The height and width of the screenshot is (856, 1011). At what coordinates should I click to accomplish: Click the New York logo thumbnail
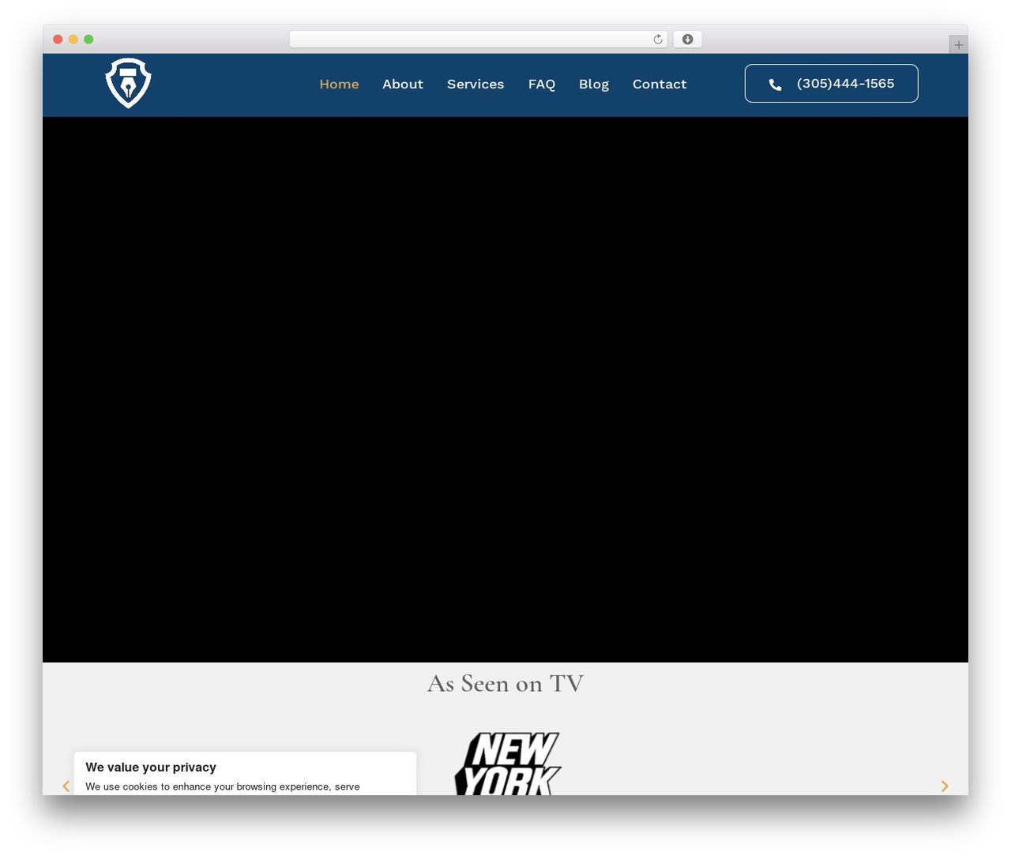(x=508, y=763)
